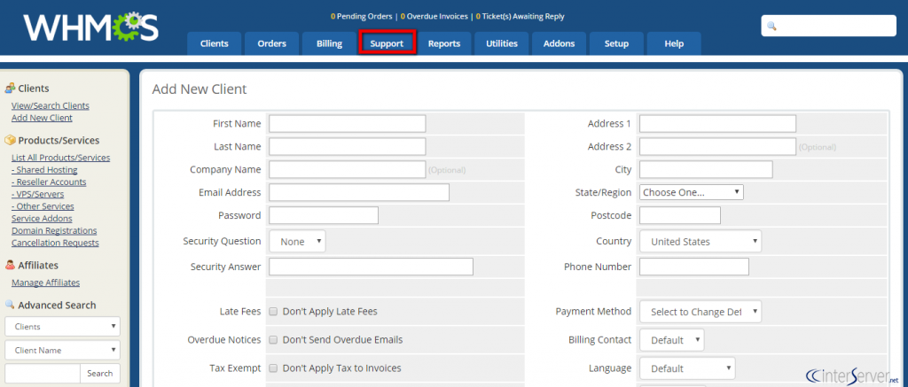
Task: Click the Products/Services box icon
Action: (10, 140)
